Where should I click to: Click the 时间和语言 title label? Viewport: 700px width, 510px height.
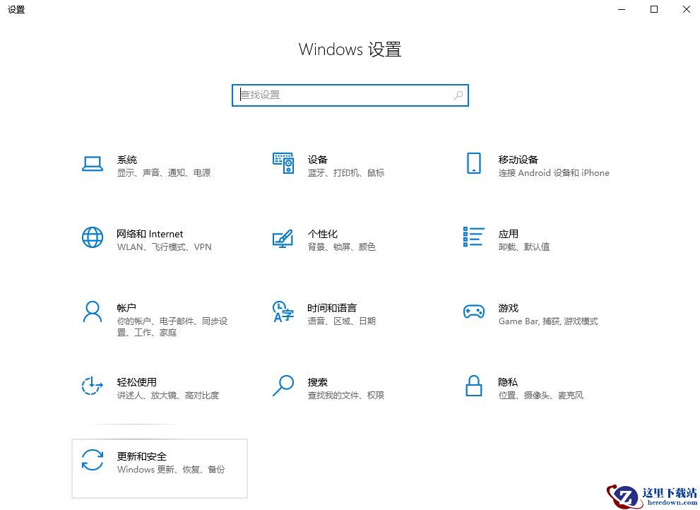pyautogui.click(x=332, y=308)
